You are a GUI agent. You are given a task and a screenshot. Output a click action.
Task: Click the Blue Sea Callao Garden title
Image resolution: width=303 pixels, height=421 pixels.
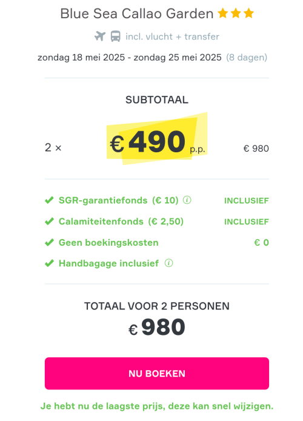click(x=137, y=13)
